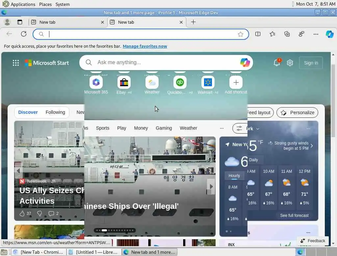The width and height of the screenshot is (337, 256).
Task: Click the Ask me anything search box
Action: (166, 62)
